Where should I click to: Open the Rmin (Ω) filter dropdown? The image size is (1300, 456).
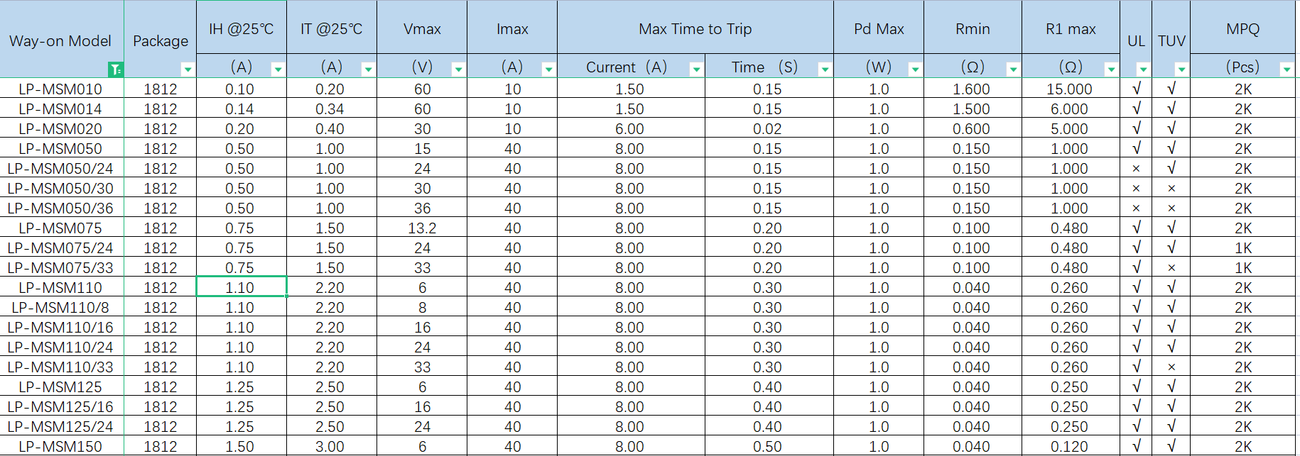pos(1013,69)
